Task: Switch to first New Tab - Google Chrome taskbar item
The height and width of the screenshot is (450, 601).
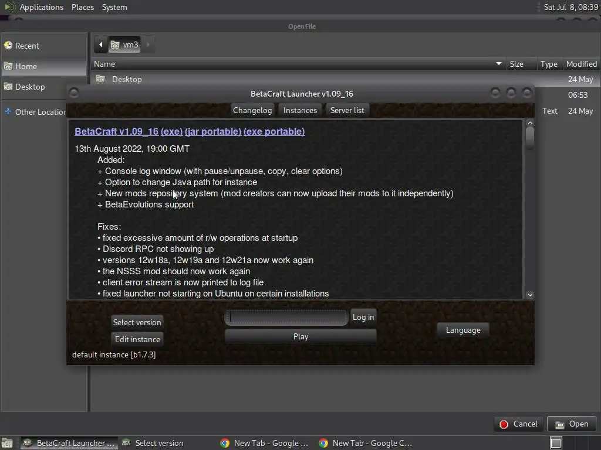Action: click(265, 443)
